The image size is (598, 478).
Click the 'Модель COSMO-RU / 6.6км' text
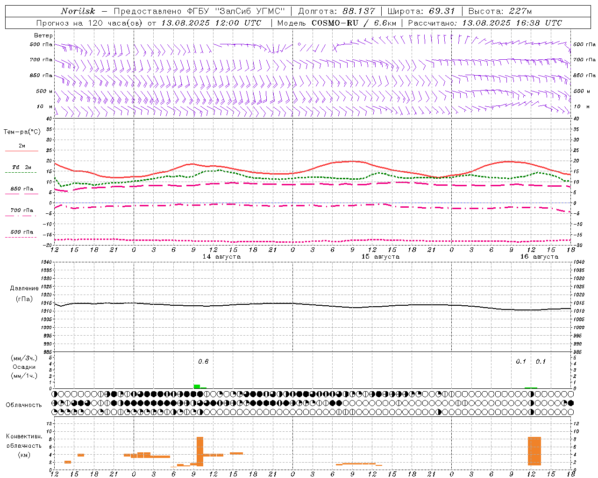pos(336,23)
